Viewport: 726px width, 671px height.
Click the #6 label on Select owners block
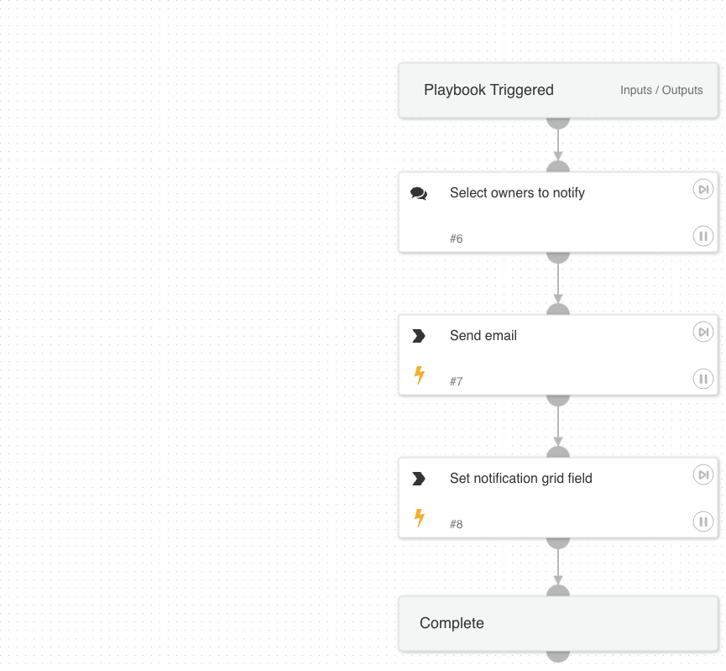click(x=456, y=239)
